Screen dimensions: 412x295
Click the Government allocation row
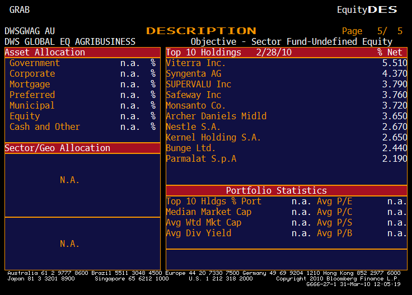click(x=82, y=63)
